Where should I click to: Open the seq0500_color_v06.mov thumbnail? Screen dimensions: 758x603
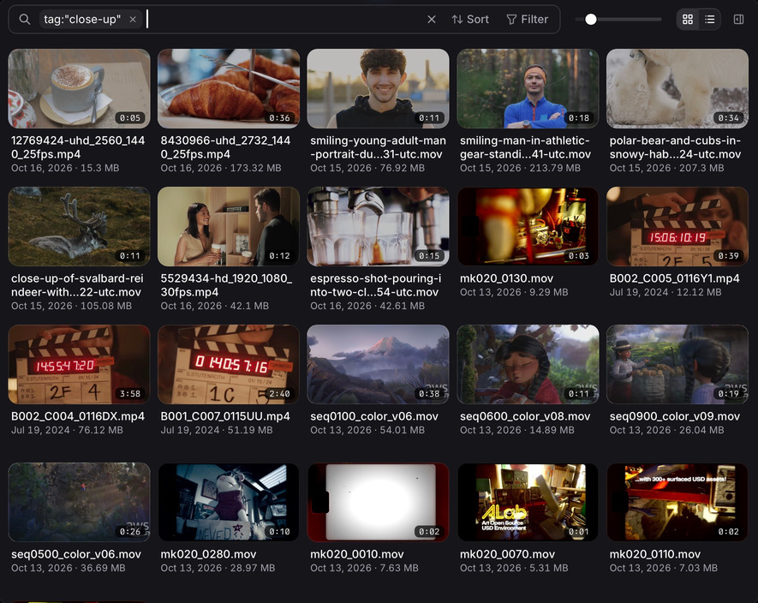point(80,502)
